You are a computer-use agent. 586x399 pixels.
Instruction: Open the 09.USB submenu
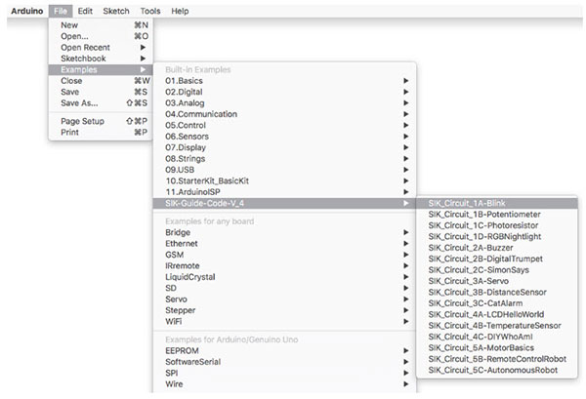(x=284, y=170)
